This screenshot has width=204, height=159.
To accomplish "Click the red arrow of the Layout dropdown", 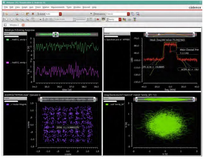I will (x=60, y=14).
